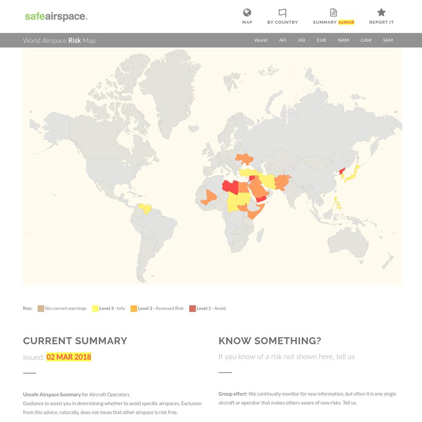Screen dimensions: 422x422
Task: Open By Country flag icon
Action: point(282,13)
